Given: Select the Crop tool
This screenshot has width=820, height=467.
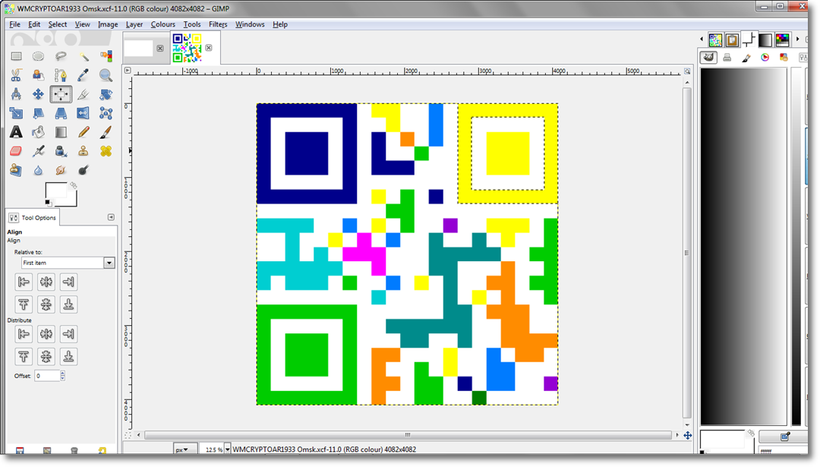Looking at the screenshot, I should [x=84, y=94].
